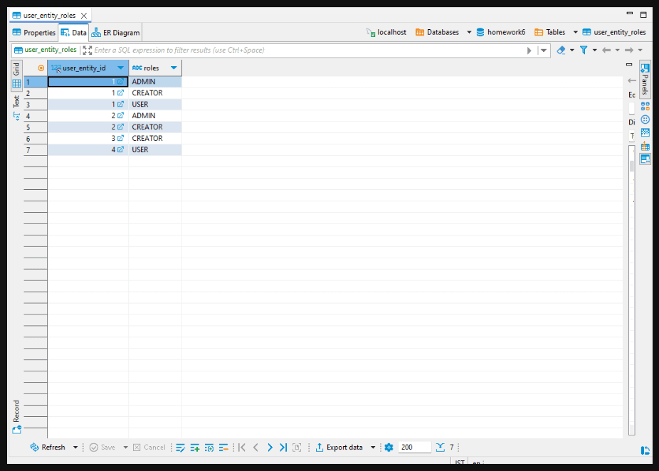Open the Export data dropdown arrow

[x=373, y=448]
